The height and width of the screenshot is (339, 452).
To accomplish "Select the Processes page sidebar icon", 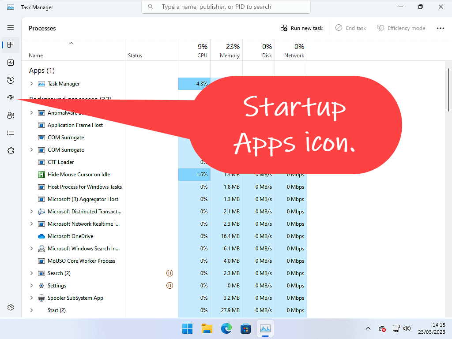I will click(11, 45).
